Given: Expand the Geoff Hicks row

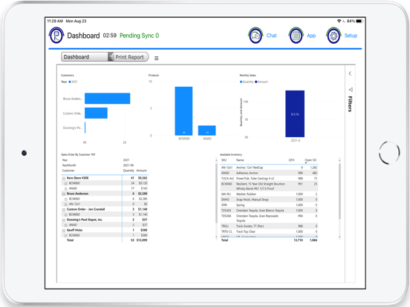Looking at the screenshot, I should pyautogui.click(x=64, y=230).
